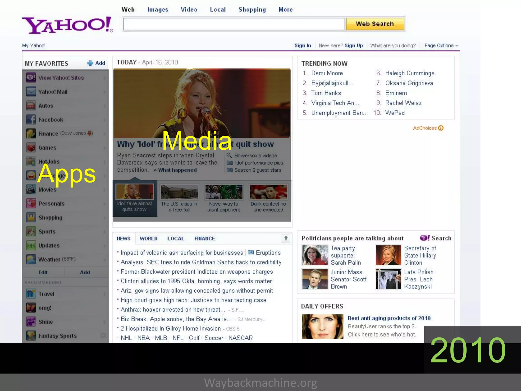
Task: Click into the web search input field
Action: tap(234, 24)
